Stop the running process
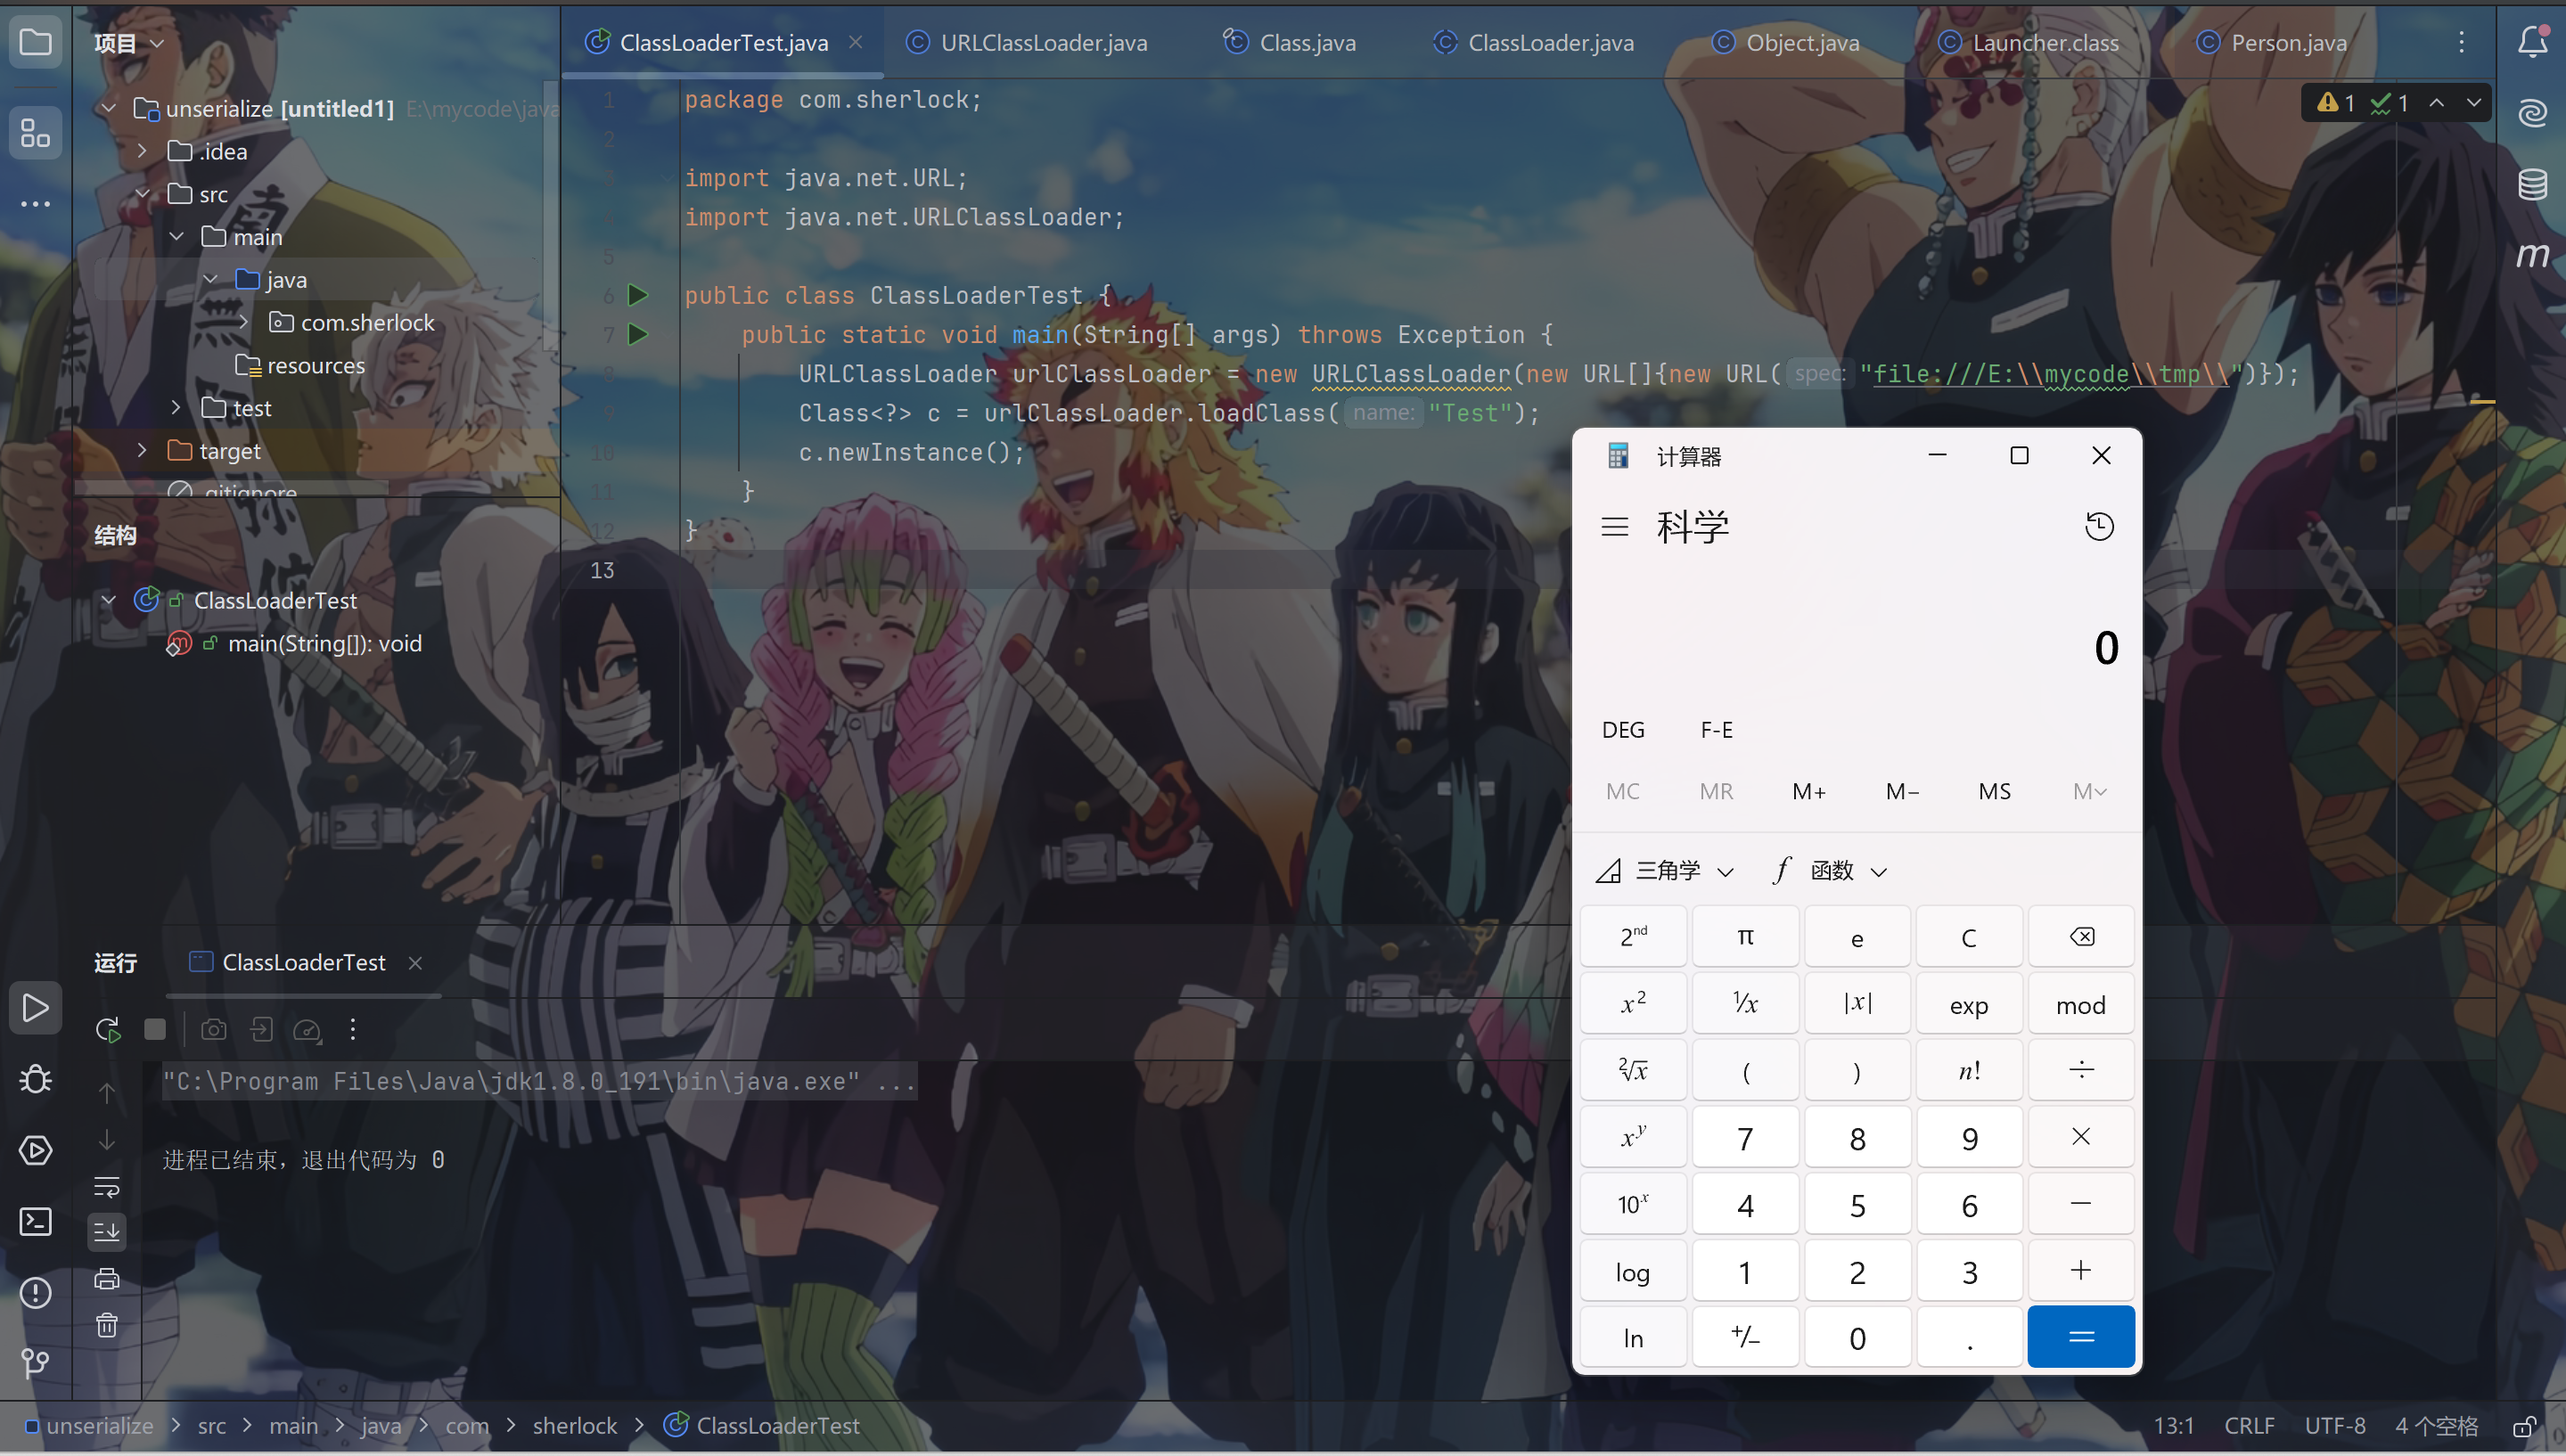This screenshot has height=1456, width=2566. point(155,1029)
